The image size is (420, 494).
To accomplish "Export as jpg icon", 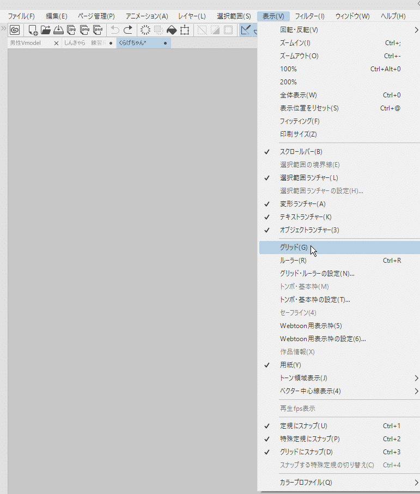I will tap(71, 30).
